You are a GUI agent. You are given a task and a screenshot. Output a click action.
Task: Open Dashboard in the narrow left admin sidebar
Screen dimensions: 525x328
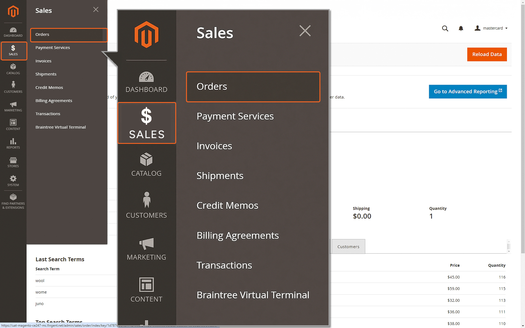tap(13, 32)
